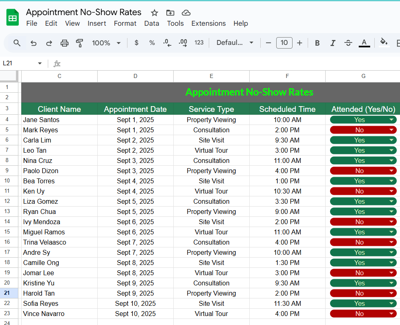This screenshot has width=400, height=325.
Task: Open Vince Navarro attended dropdown
Action: pos(391,314)
